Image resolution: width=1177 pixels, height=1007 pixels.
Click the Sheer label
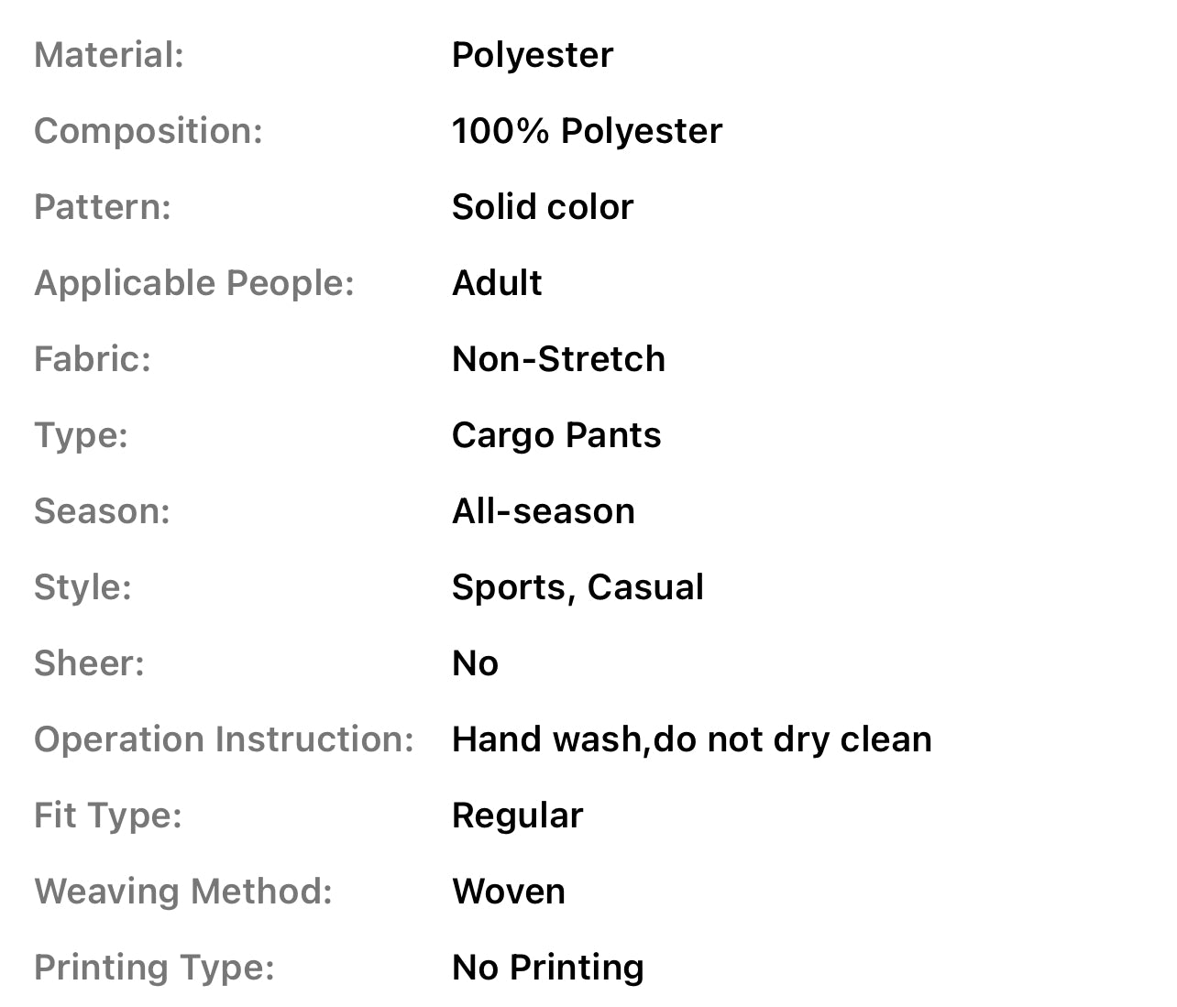tap(90, 663)
